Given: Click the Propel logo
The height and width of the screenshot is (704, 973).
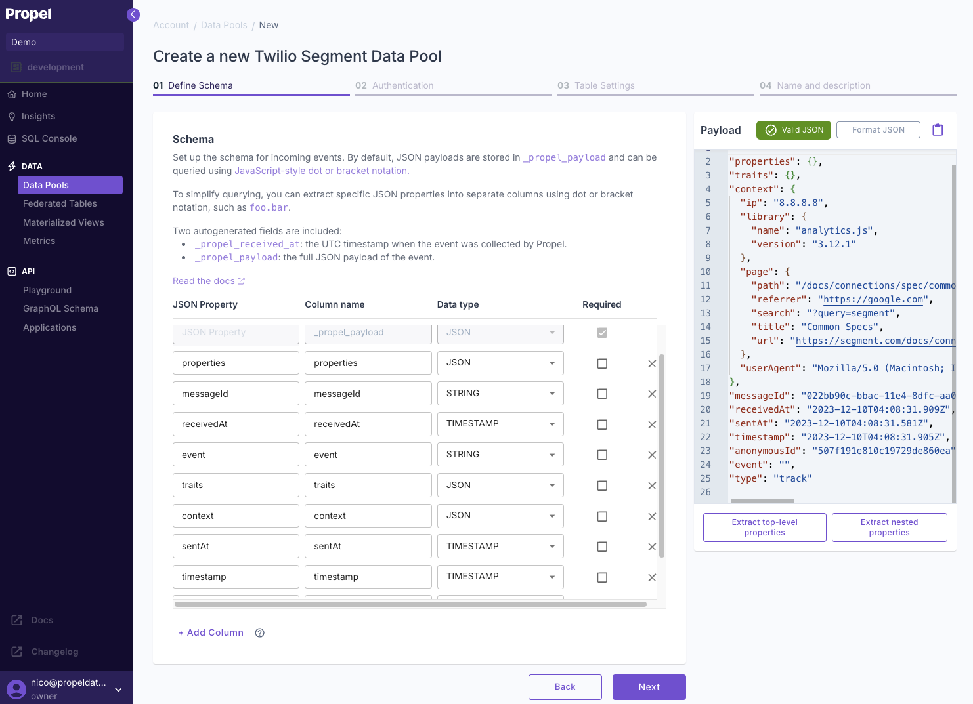Looking at the screenshot, I should click(29, 14).
